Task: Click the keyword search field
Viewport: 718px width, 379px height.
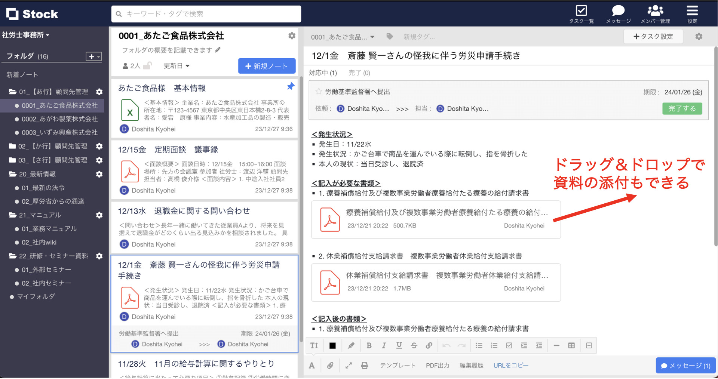Action: (x=206, y=14)
